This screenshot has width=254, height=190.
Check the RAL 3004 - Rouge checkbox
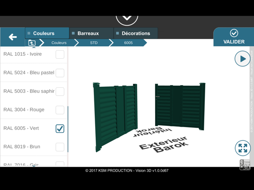pos(60,110)
